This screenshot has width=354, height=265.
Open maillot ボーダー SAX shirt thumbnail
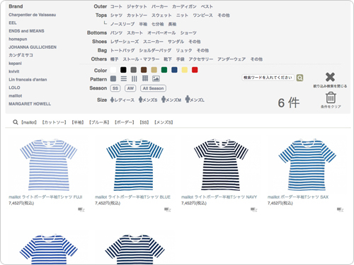point(307,165)
